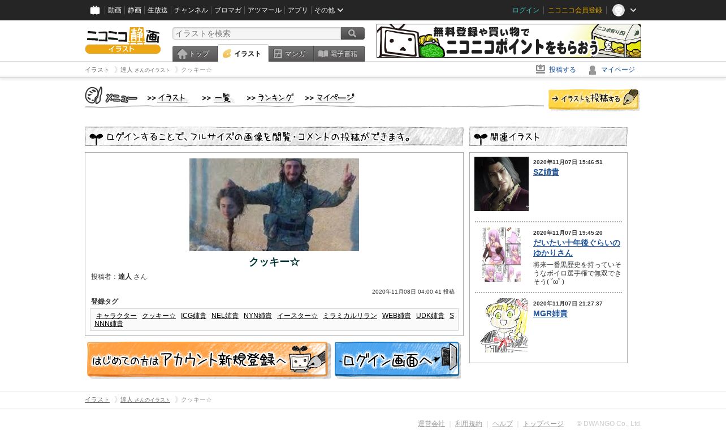Click the ニコニコ会員登録 link
The height and width of the screenshot is (439, 726).
point(575,10)
